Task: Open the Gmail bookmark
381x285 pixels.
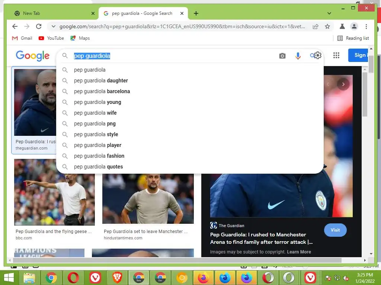Action: click(x=22, y=38)
